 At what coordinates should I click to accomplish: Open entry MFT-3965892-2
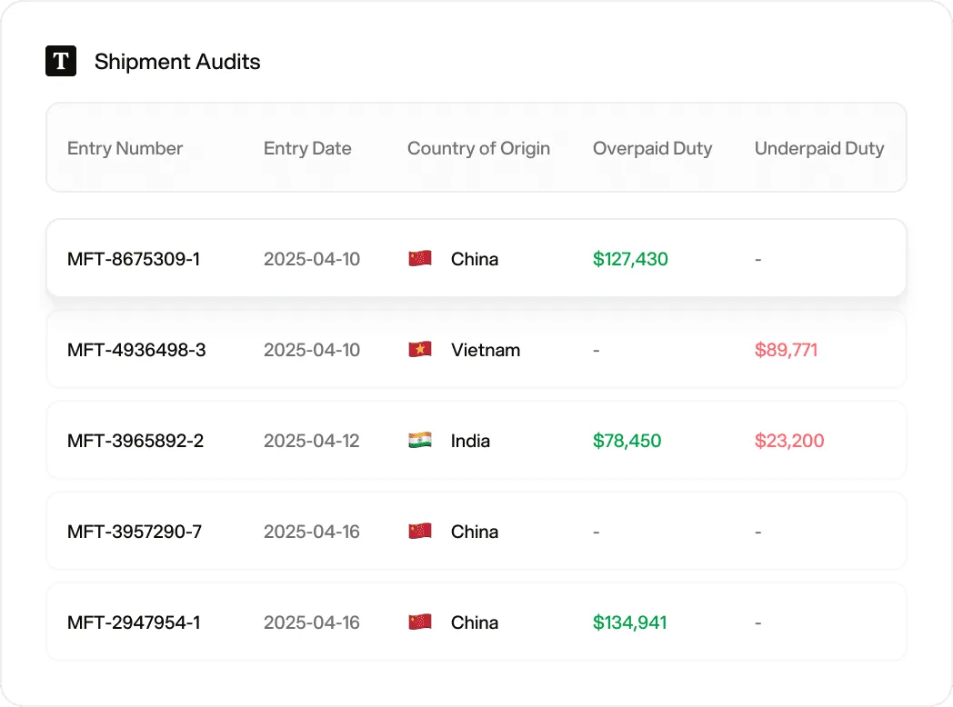[x=135, y=441]
